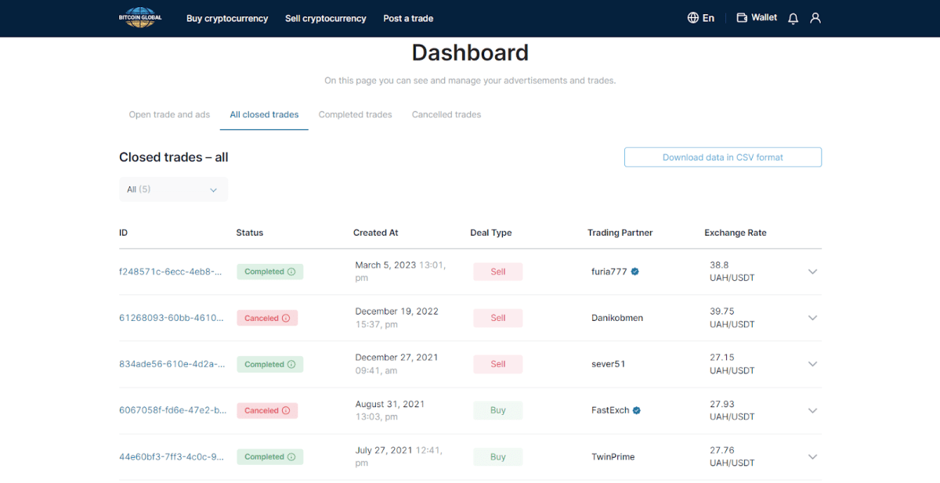Click info icon on 44e60bf3 Completed status
Viewport: 940px width, 483px height.
[291, 456]
